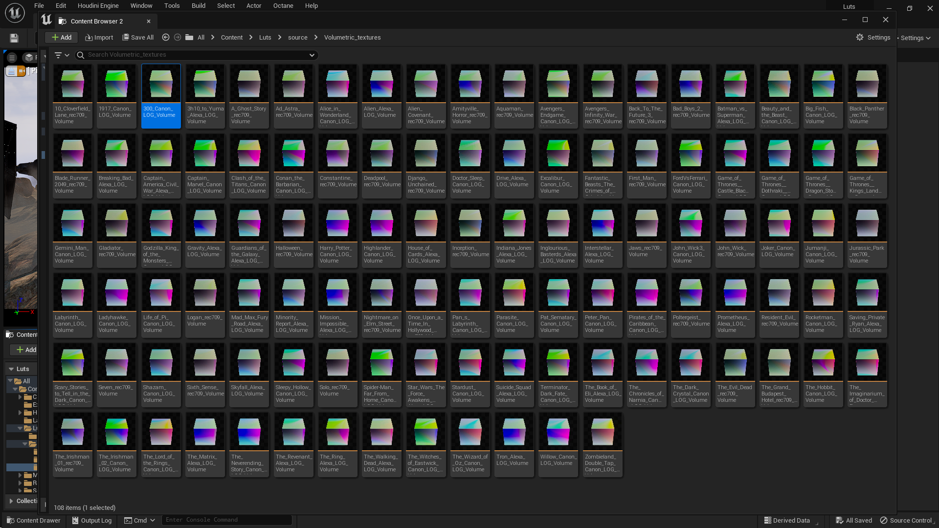
Task: Collapse the All folder tree node
Action: [10, 381]
